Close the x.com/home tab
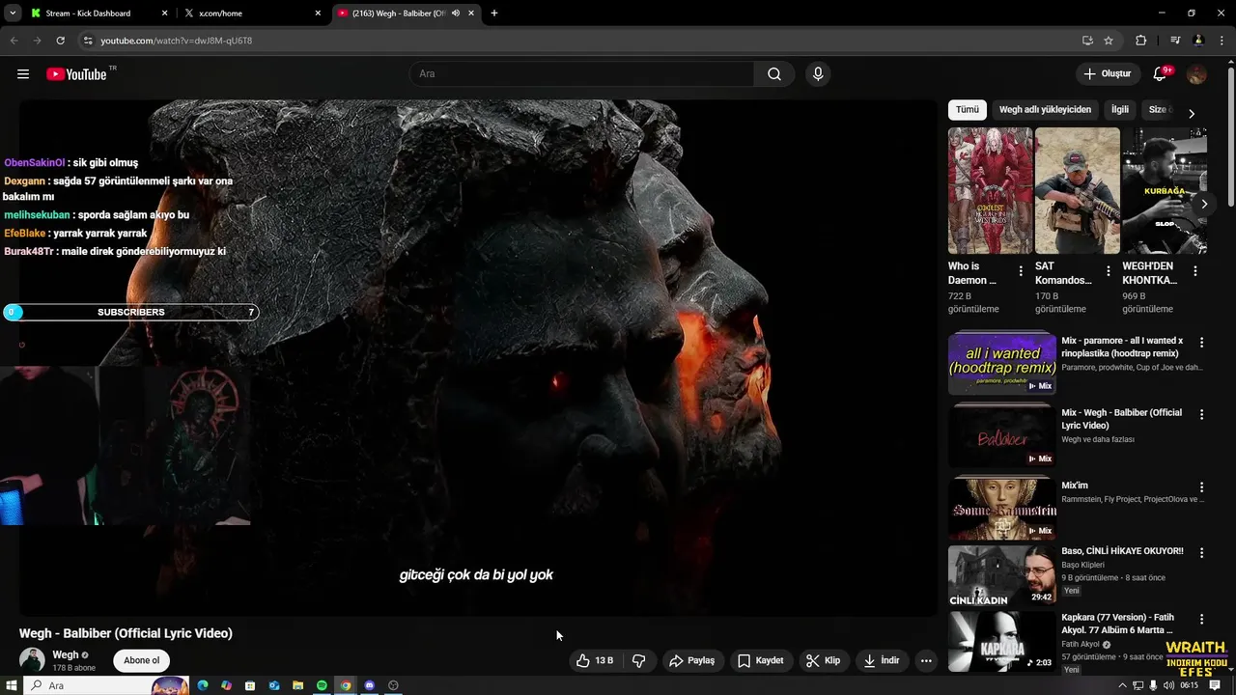This screenshot has height=695, width=1236. point(318,14)
